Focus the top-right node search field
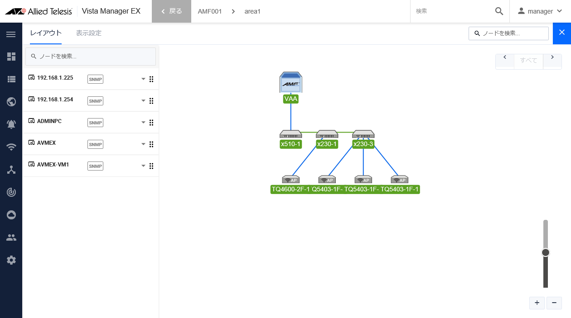Image resolution: width=571 pixels, height=318 pixels. point(508,33)
